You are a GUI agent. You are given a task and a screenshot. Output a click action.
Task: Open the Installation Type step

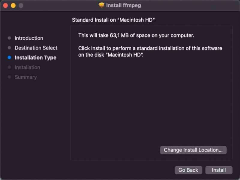pos(36,57)
